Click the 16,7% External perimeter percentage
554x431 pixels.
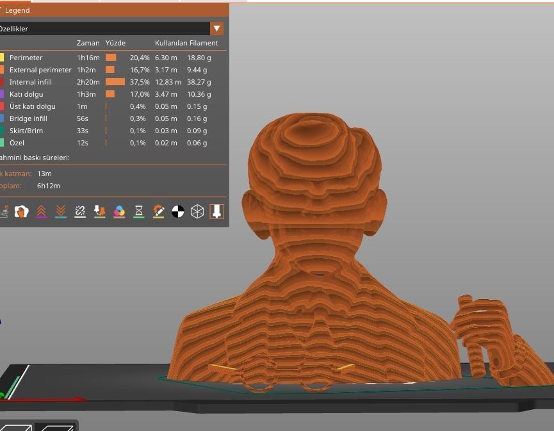pos(140,70)
